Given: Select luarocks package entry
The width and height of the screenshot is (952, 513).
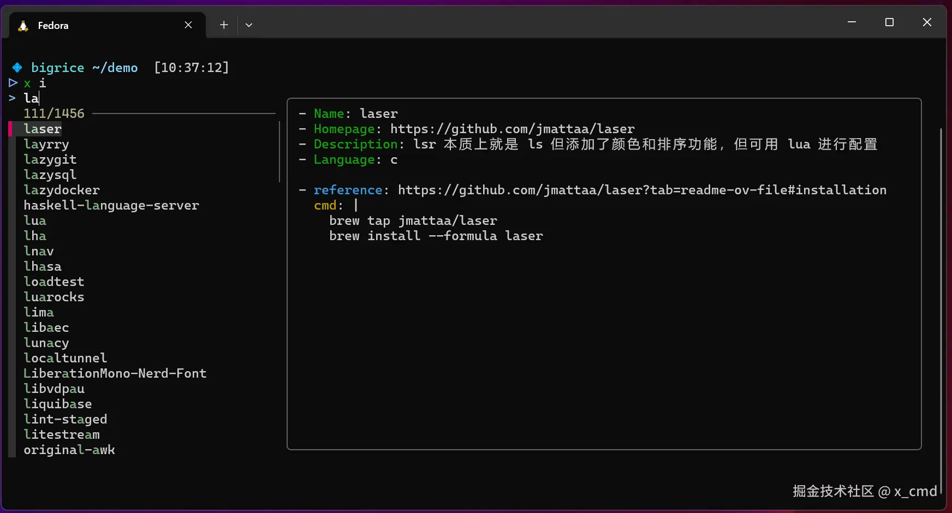Looking at the screenshot, I should [53, 297].
